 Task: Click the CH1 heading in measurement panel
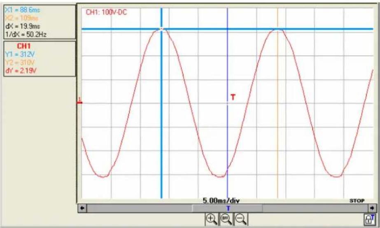(24, 46)
